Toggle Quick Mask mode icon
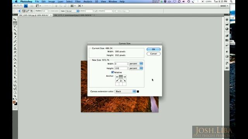Image resolution: width=248 pixels, height=139 pixels. click(15, 107)
